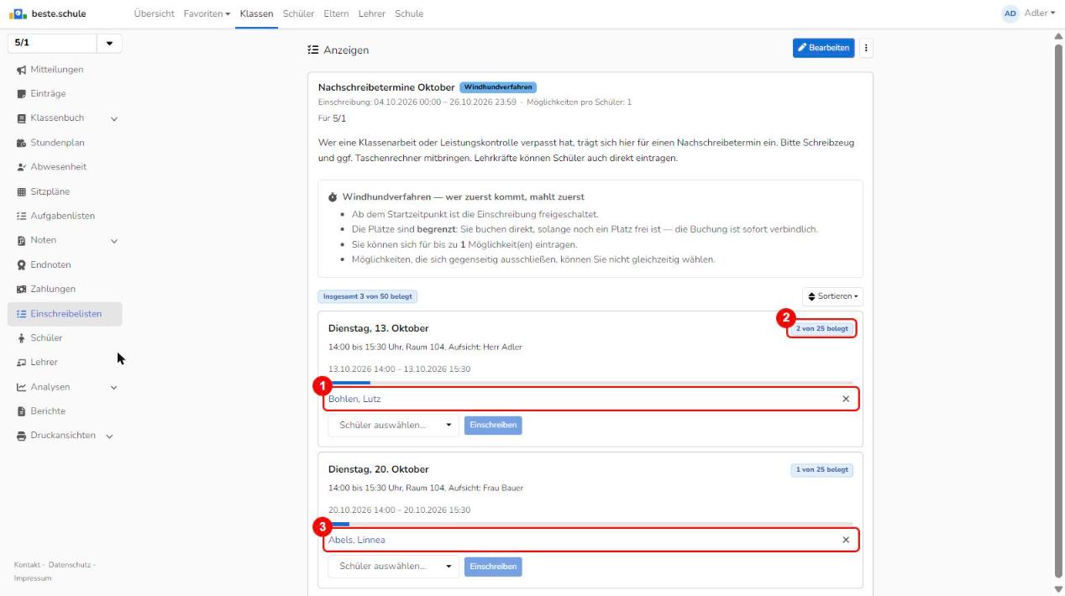Click the Bearbeiten button
The height and width of the screenshot is (596, 1065).
point(822,49)
